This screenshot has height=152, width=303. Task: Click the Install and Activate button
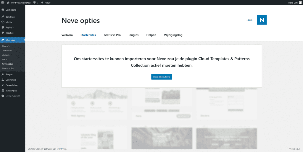click(x=162, y=77)
